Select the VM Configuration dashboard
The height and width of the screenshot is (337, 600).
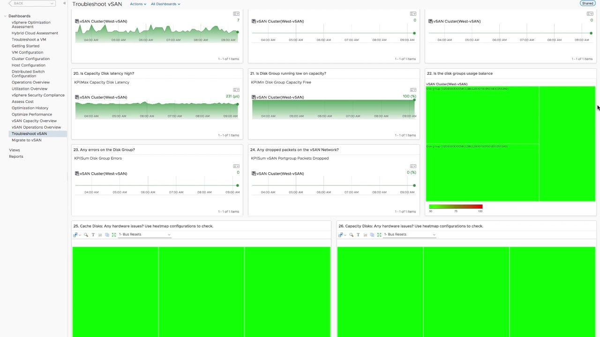(27, 52)
